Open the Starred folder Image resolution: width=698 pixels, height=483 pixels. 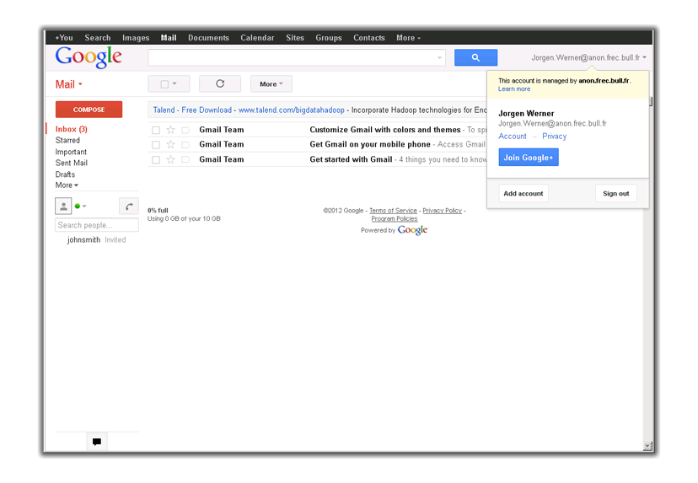click(67, 140)
